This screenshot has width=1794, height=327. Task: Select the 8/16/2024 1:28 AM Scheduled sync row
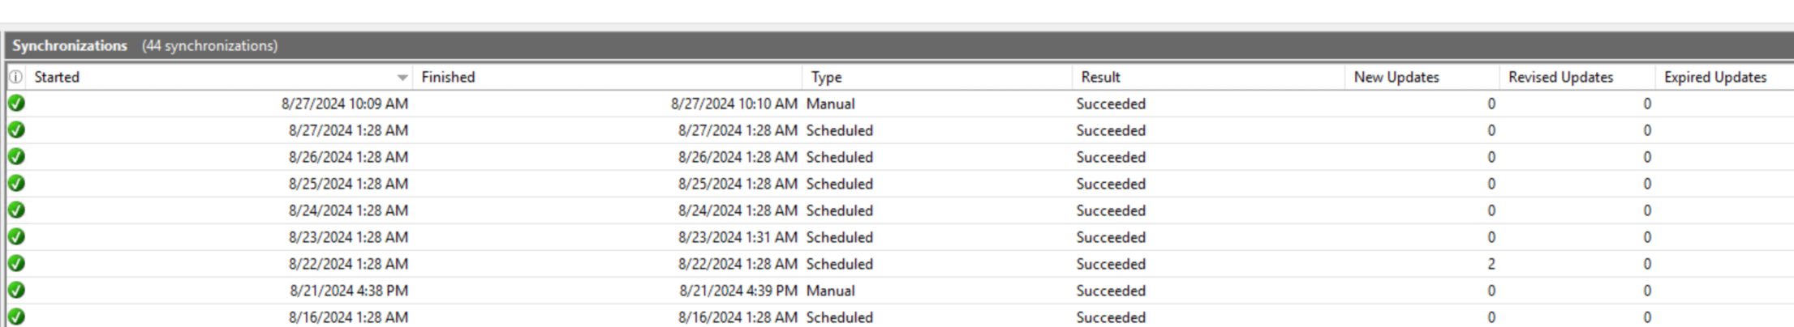click(x=899, y=316)
